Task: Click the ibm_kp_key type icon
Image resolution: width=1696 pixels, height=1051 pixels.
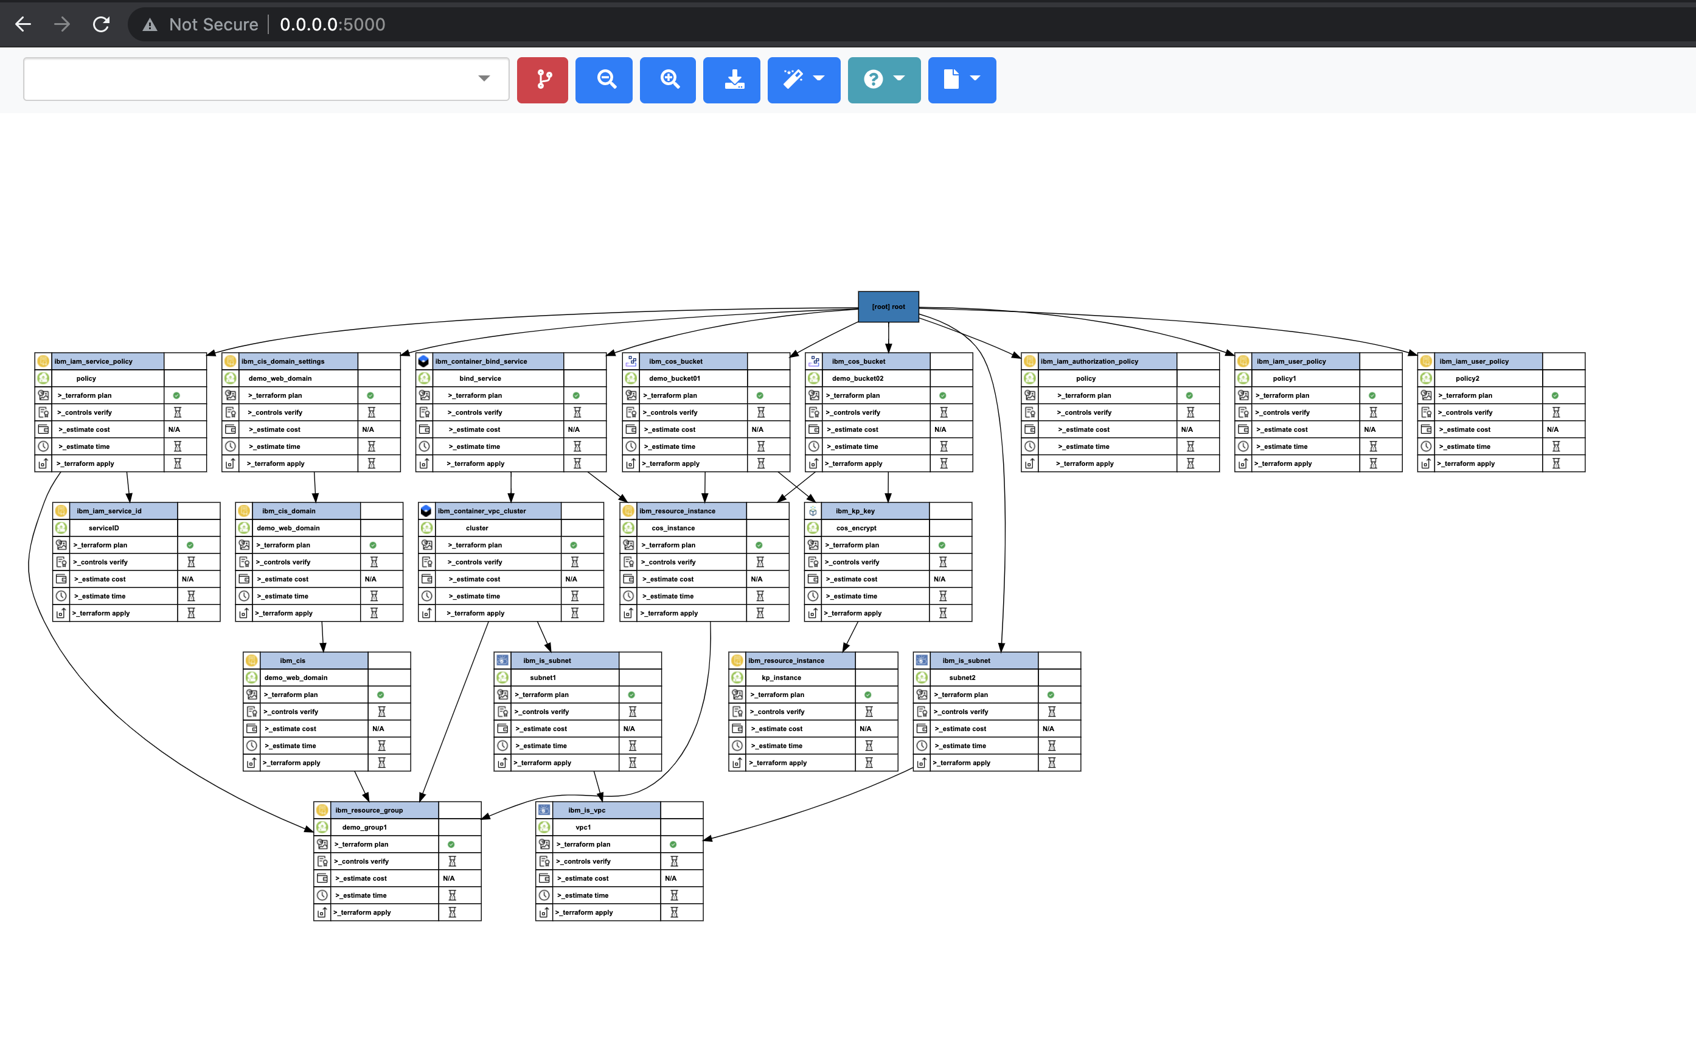Action: (x=813, y=511)
